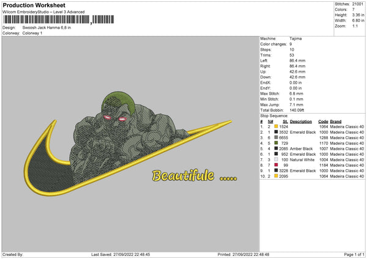Click thread code '1184'
This screenshot has height=259, width=367.
[x=324, y=166]
